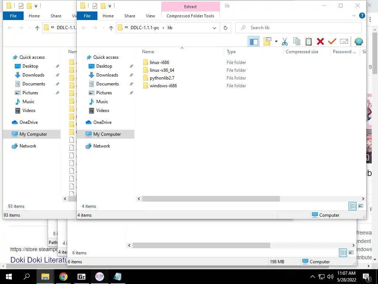Toggle the navigation pane in lib window toolbar
This screenshot has height=284, width=378.
pos(254,41)
